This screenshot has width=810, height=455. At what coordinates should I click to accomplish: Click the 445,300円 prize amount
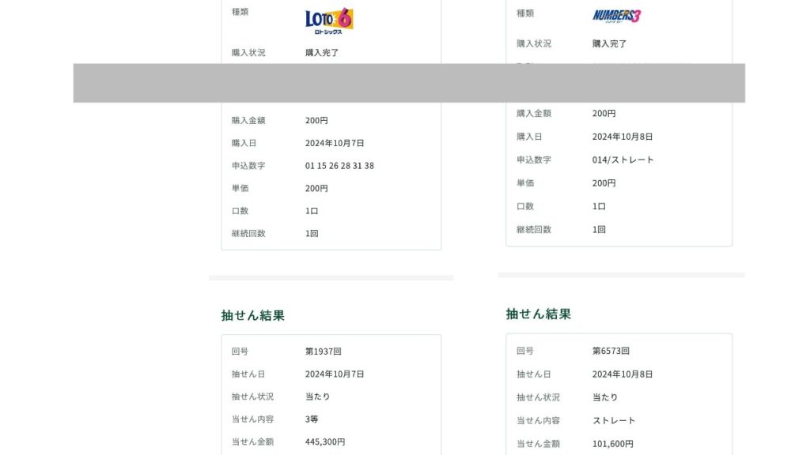325,442
